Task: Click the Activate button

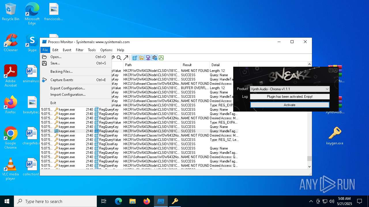Action: pyautogui.click(x=289, y=105)
